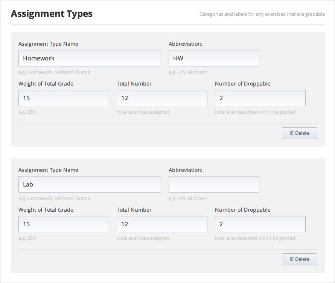Click the gradable exercises description text
Screen dimensions: 335x283
pos(262,14)
